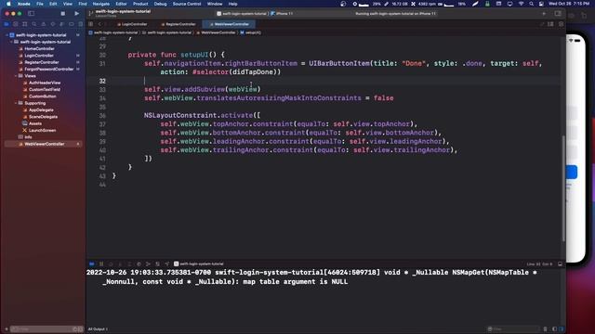Select SceneDelegate file
595x334 pixels.
(x=44, y=117)
